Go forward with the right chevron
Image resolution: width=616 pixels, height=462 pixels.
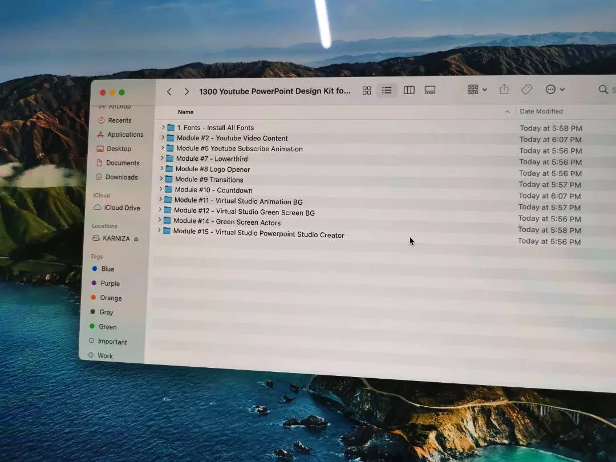[187, 92]
